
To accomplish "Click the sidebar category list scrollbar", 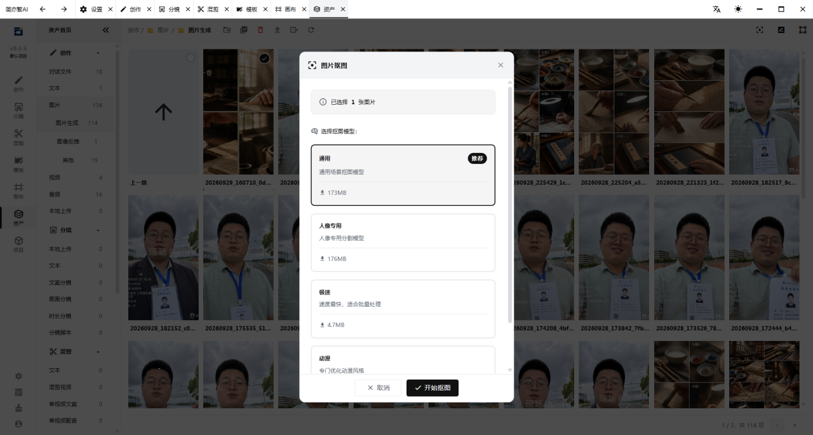I will pos(117,171).
